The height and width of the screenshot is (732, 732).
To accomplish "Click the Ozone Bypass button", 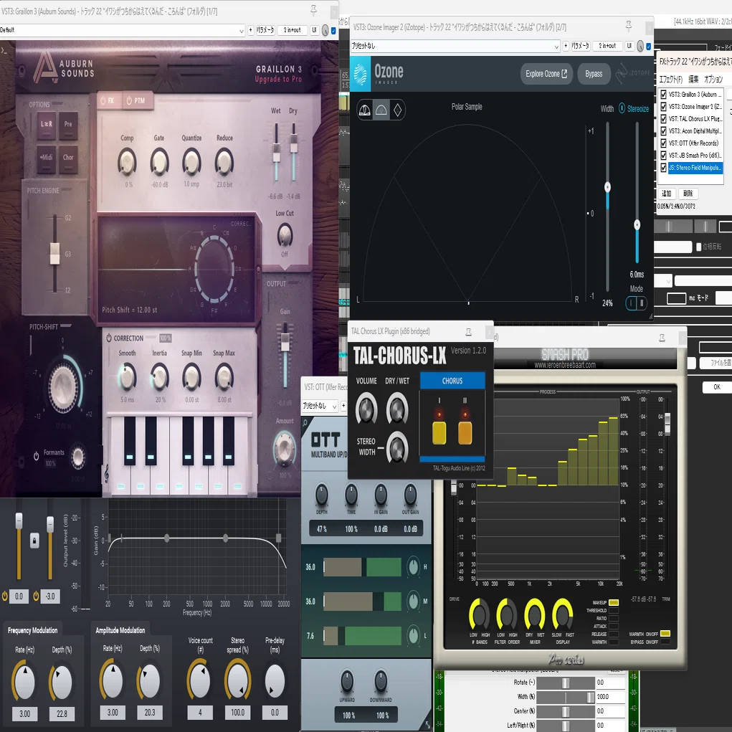I will (x=594, y=74).
